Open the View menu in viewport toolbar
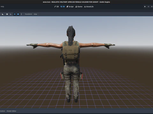 (35, 14)
